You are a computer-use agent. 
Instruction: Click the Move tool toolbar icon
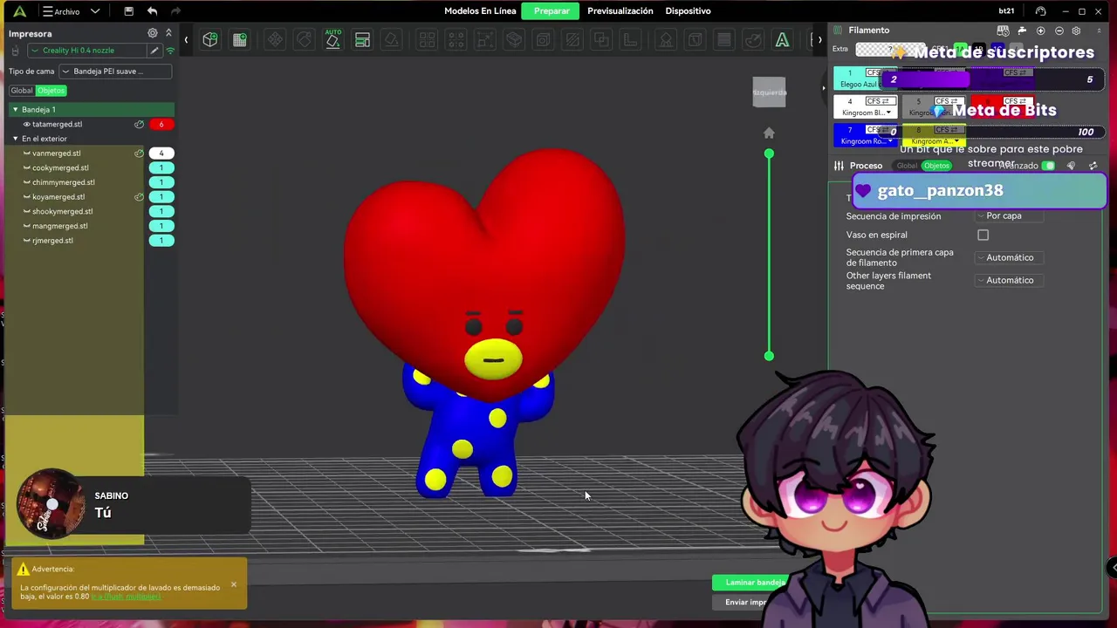point(275,39)
